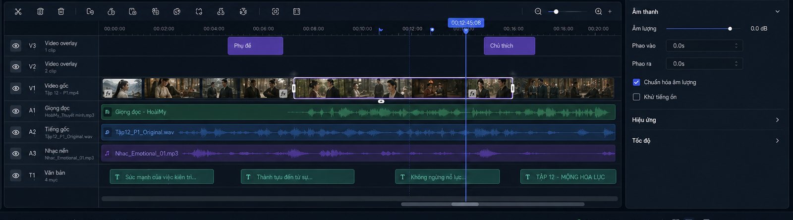Click the horizontal timeline scrollbar thumb

[465, 204]
